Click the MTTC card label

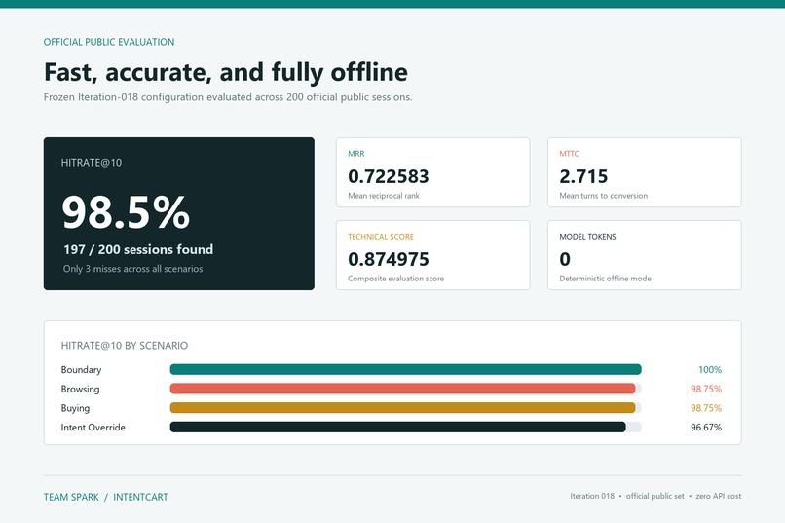[x=569, y=154]
